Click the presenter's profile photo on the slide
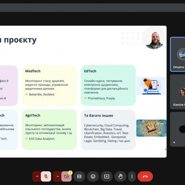 coord(154,38)
